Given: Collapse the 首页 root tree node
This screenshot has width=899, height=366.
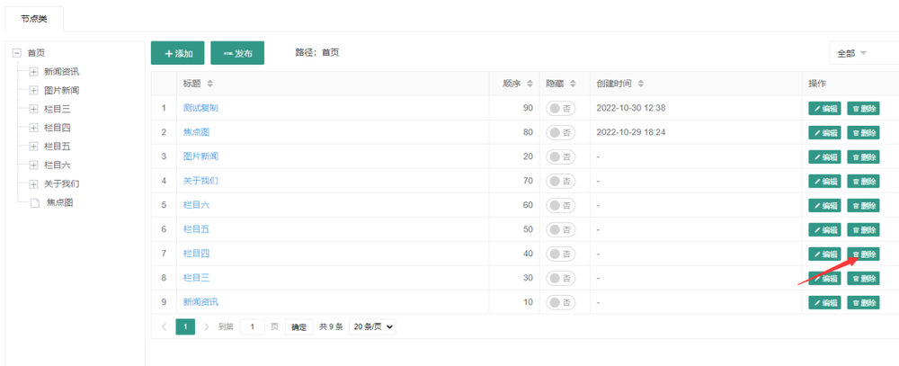Looking at the screenshot, I should coord(16,53).
